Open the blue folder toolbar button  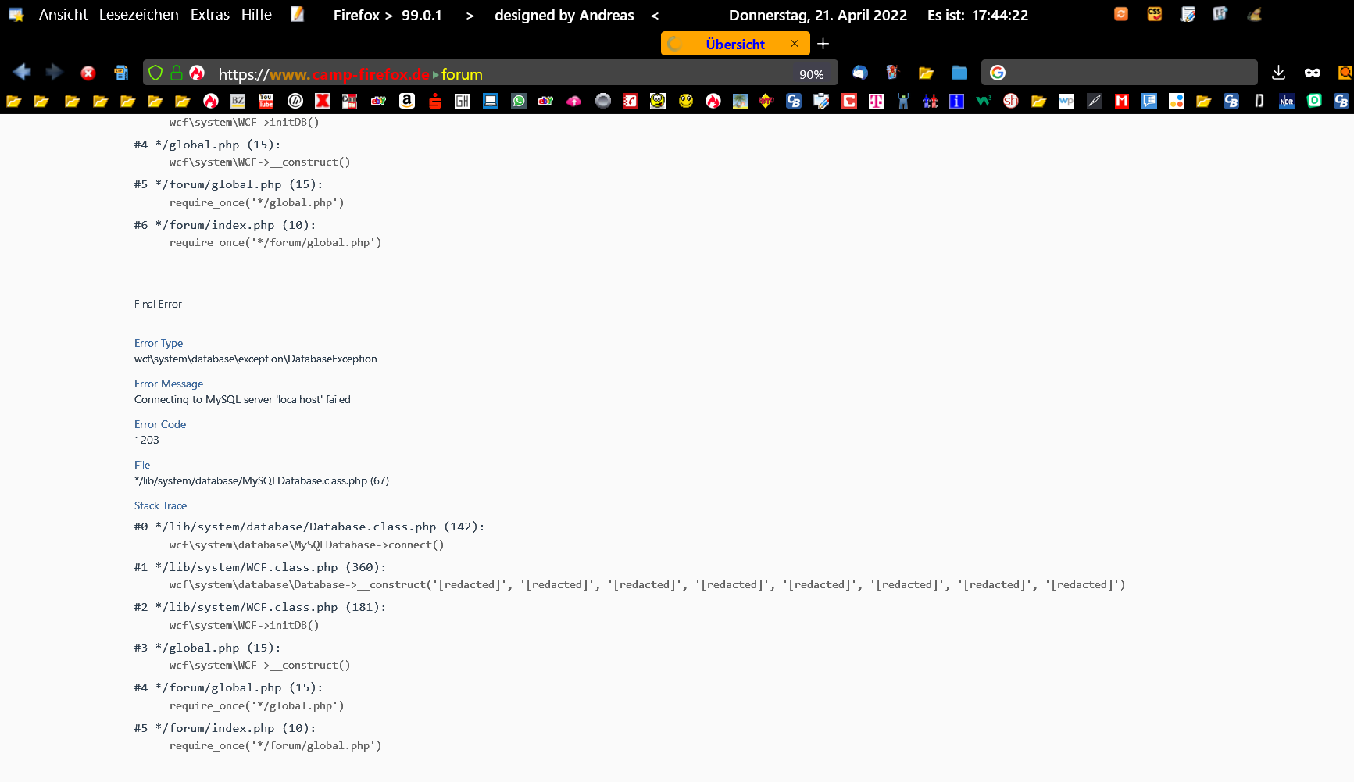pyautogui.click(x=959, y=73)
